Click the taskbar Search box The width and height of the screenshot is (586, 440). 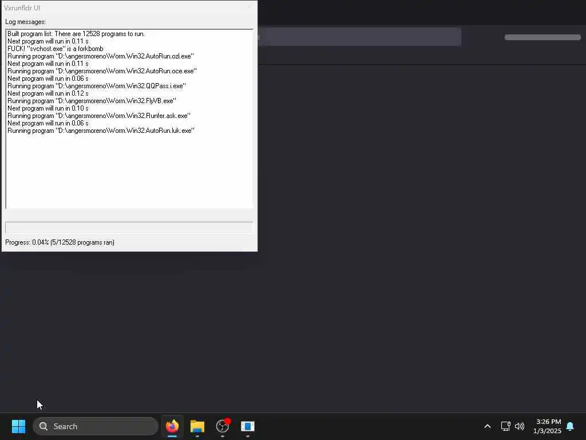[x=96, y=426]
